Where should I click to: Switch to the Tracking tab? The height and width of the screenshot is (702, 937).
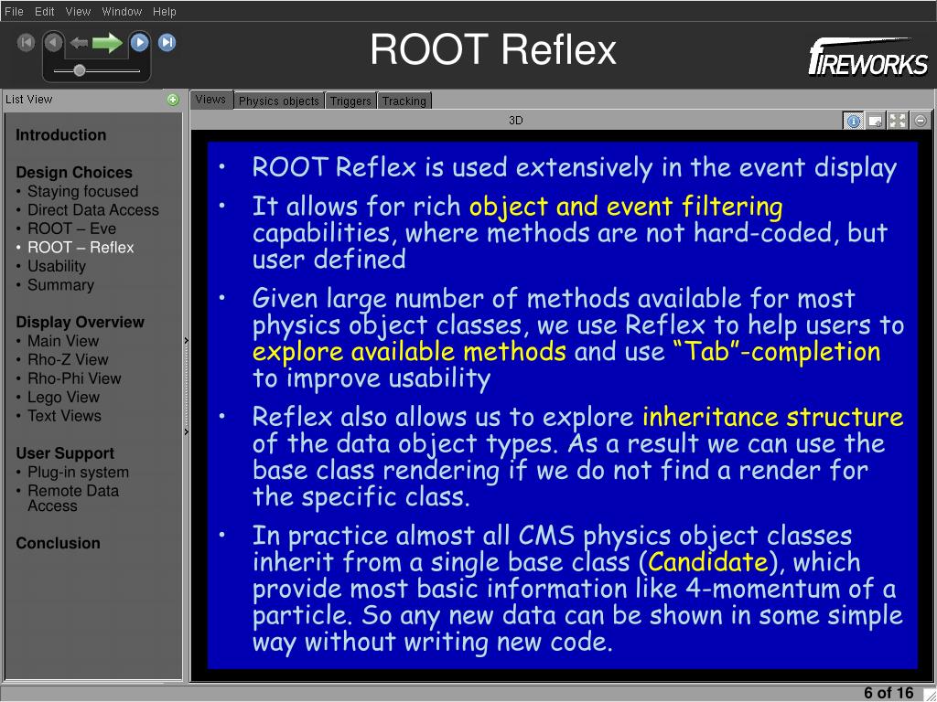tap(404, 101)
